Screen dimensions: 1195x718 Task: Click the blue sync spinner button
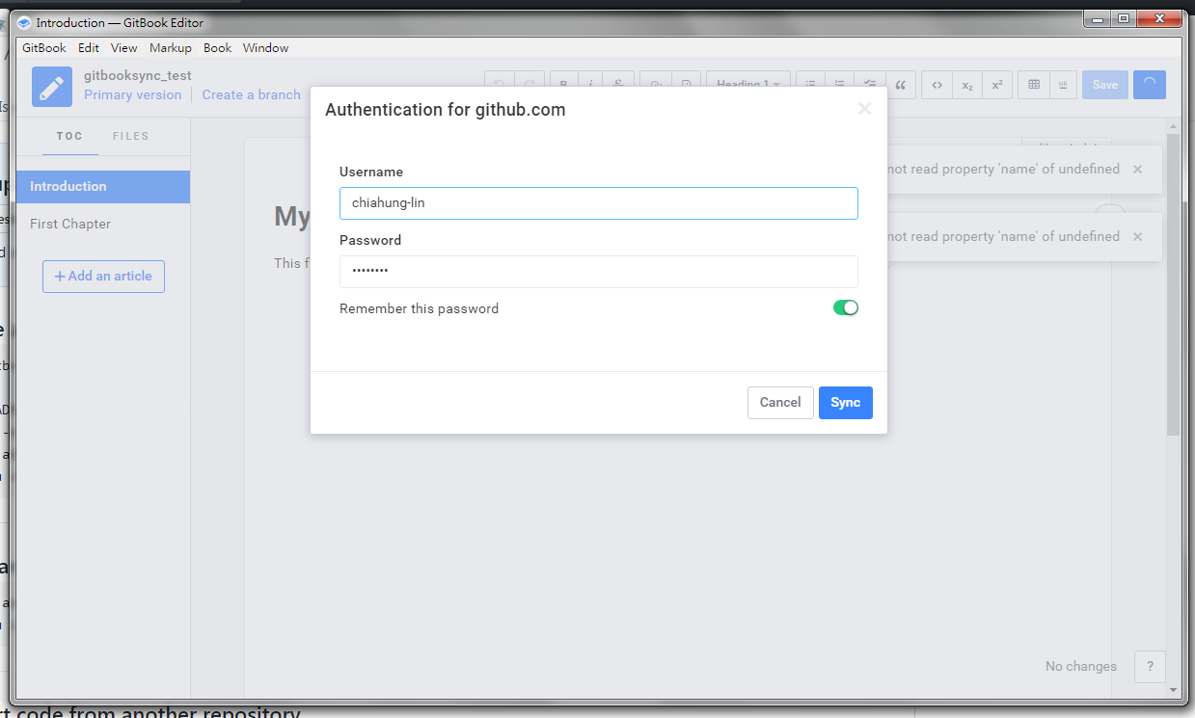click(x=1150, y=85)
